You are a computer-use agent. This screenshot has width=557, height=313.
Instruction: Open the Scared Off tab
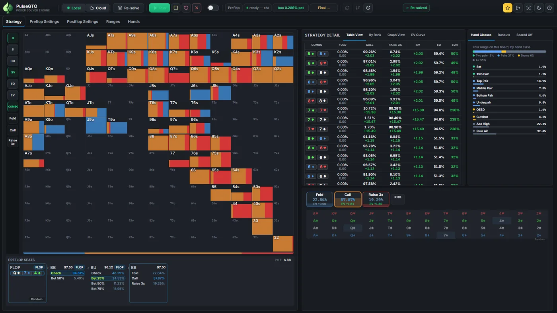pyautogui.click(x=524, y=35)
